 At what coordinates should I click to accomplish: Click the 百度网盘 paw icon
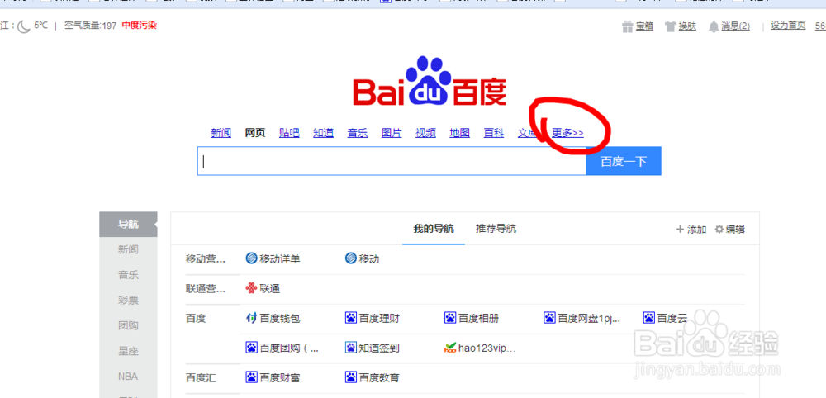point(549,318)
